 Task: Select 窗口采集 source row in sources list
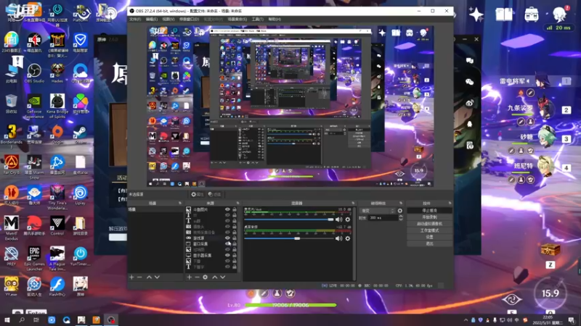point(211,244)
